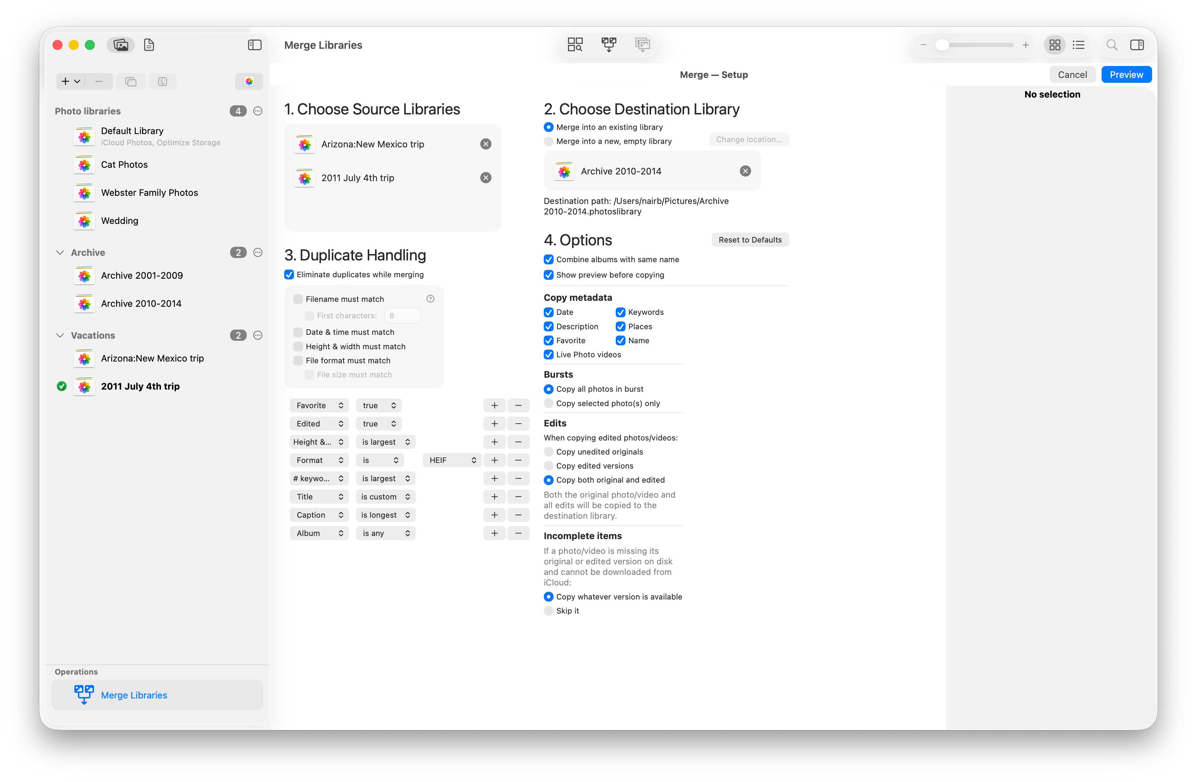Toggle the left sidebar icon
The height and width of the screenshot is (782, 1197).
[x=254, y=45]
